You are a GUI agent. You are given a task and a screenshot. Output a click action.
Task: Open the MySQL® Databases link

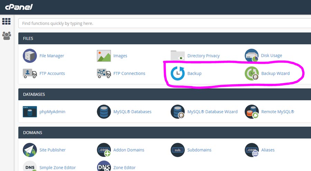132,111
